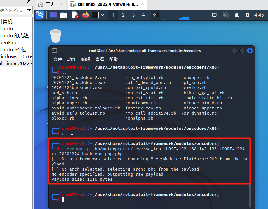Open the Kali dragon applications menu

pyautogui.click(x=40, y=15)
